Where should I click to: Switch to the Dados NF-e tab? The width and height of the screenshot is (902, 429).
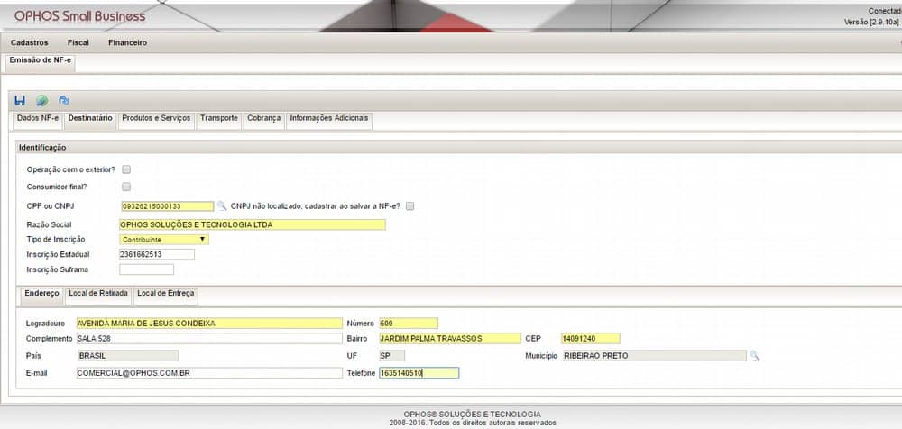coord(38,120)
